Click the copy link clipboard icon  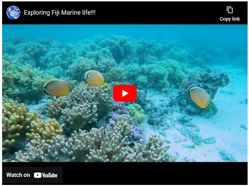tap(230, 10)
